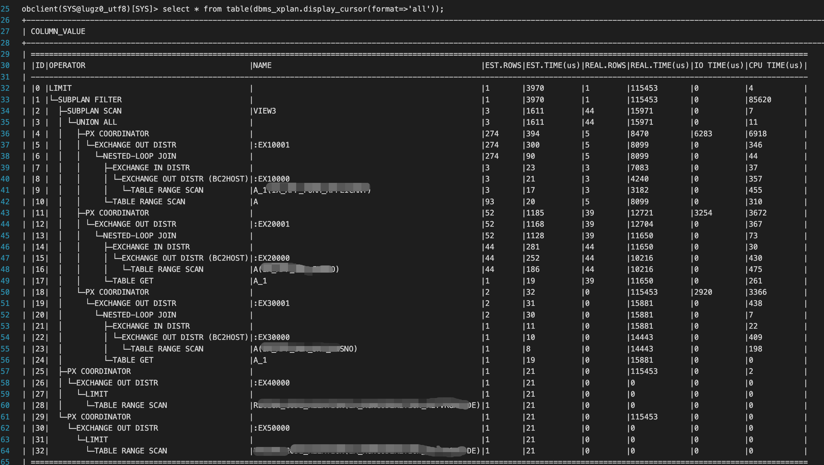Click the COLUMN_VALUE header text

(x=58, y=31)
